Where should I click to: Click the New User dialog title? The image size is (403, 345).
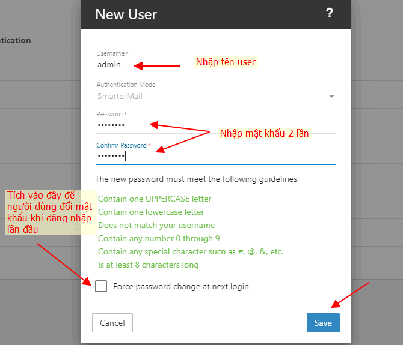(126, 14)
